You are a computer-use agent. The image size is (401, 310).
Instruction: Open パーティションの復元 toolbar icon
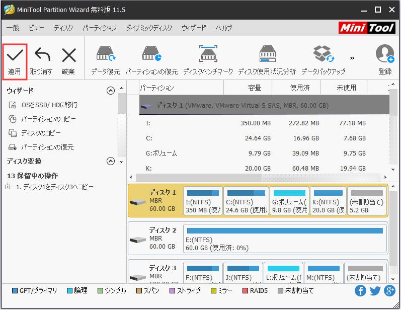pos(151,54)
